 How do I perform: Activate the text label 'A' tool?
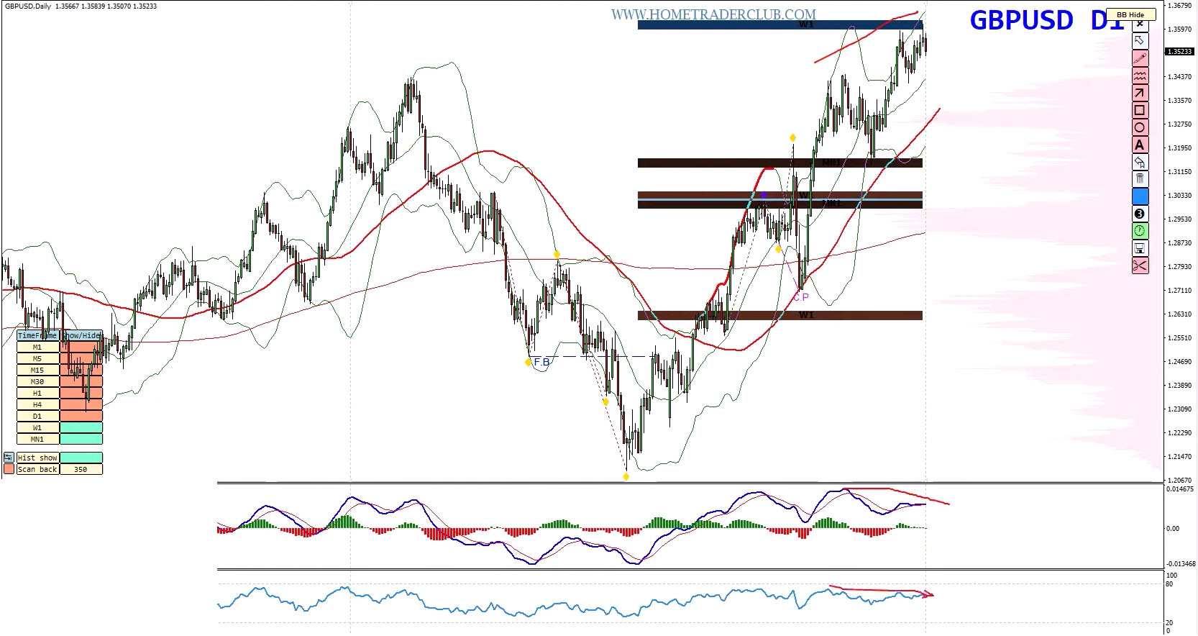(x=1140, y=145)
